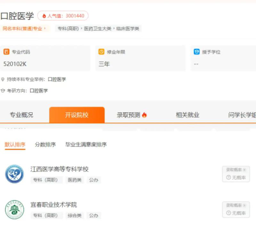Click the 三年 study duration value
This screenshot has height=231, width=256.
click(x=104, y=64)
